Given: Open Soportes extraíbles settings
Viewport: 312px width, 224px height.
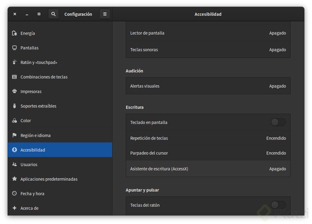Looking at the screenshot, I should tap(60, 106).
